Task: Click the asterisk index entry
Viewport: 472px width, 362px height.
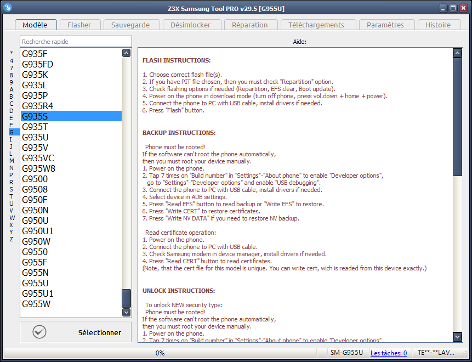Action: 12,53
